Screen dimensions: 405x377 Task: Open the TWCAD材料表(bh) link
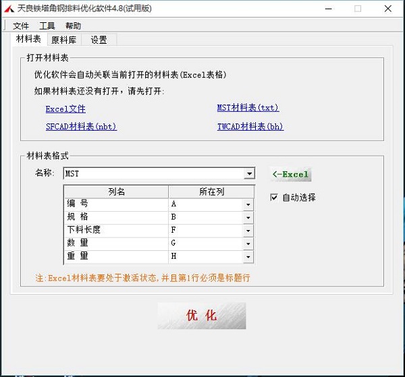pyautogui.click(x=250, y=126)
